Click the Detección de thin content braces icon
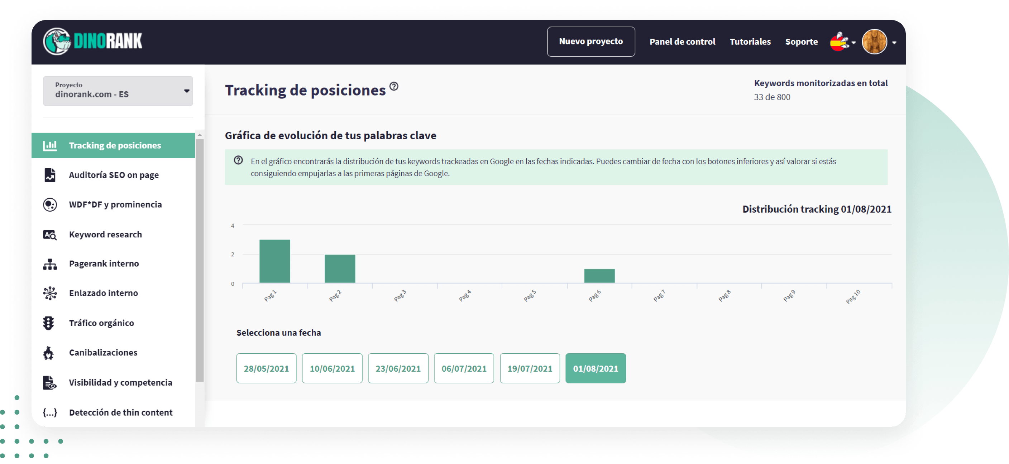The image size is (1009, 464). click(x=50, y=412)
